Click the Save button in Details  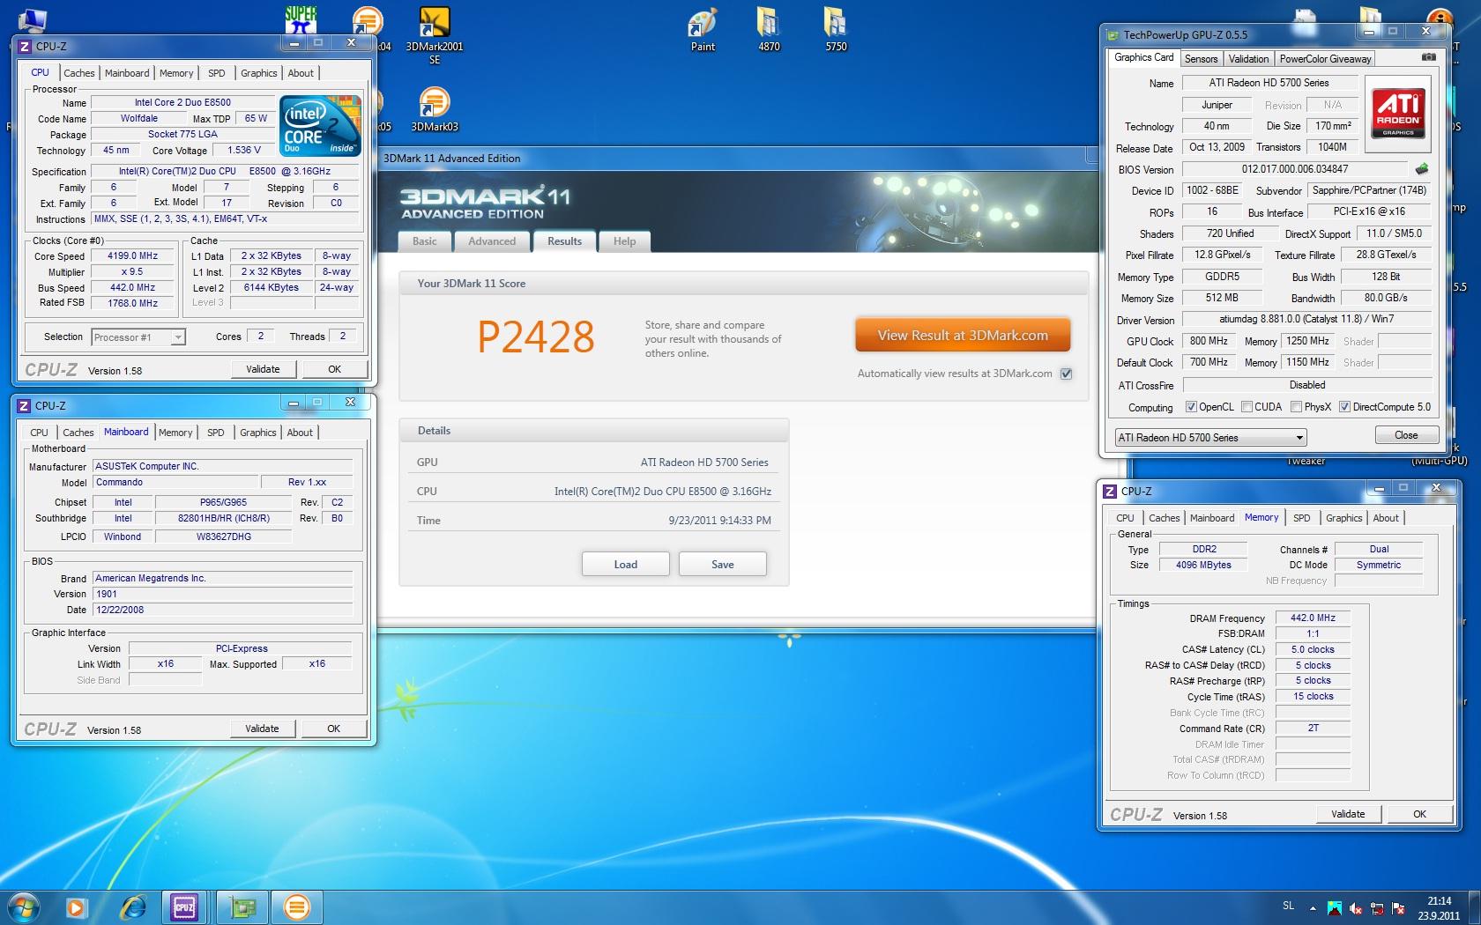point(722,564)
